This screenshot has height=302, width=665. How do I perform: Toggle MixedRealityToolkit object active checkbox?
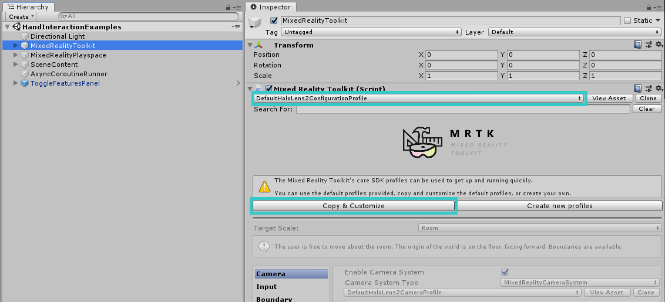[x=274, y=21]
